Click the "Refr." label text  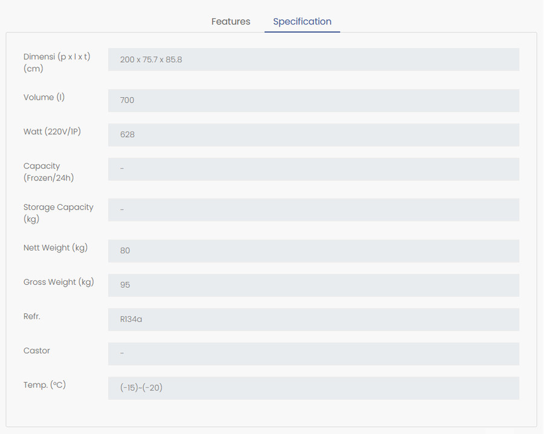tap(32, 316)
